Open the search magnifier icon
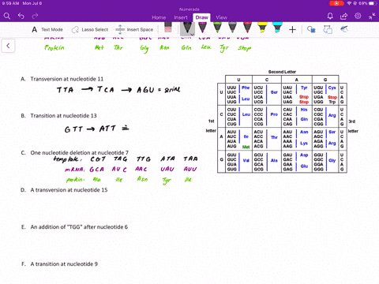This screenshot has height=284, width=379. (7, 17)
